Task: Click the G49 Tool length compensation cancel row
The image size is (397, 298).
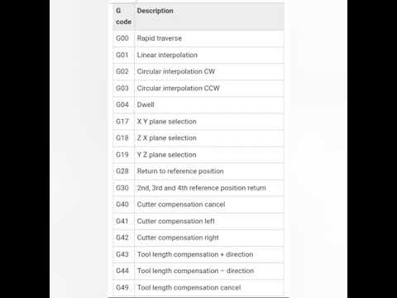Action: (x=198, y=288)
